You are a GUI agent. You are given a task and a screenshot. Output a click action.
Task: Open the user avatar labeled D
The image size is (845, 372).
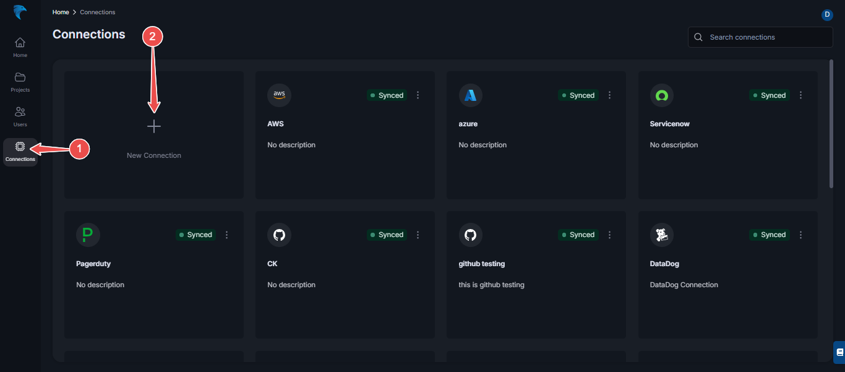coord(827,15)
